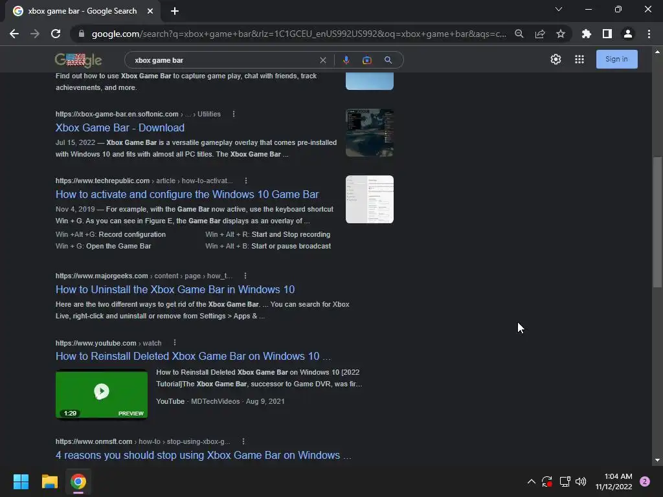
Task: Click 'Win + Alt + B: Start or pause broadcast'
Action: [268, 246]
